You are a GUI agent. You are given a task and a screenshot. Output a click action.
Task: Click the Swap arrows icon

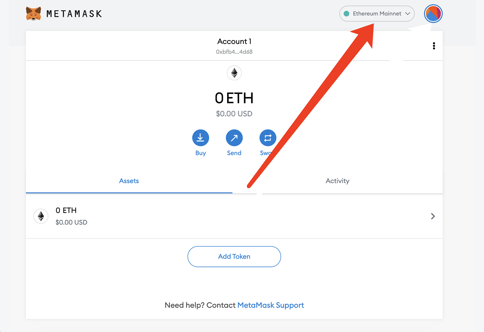click(268, 138)
